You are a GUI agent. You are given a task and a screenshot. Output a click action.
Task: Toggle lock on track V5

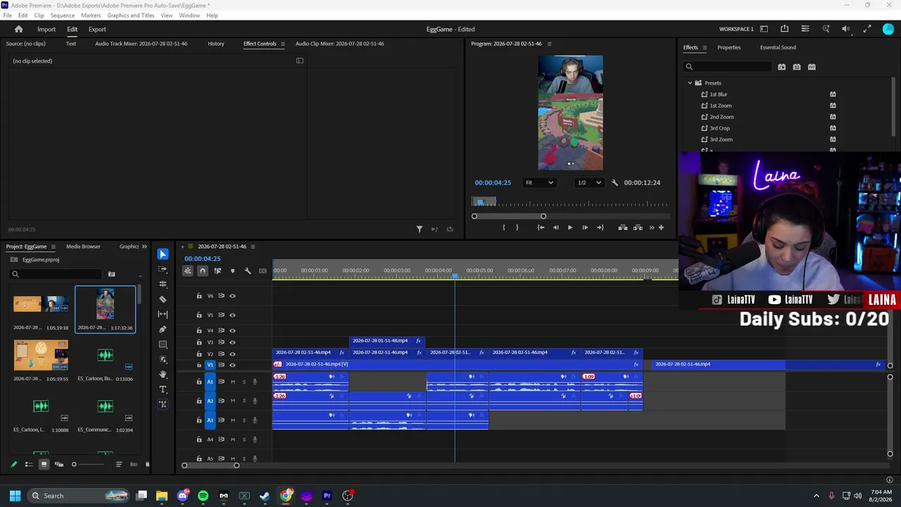point(199,315)
